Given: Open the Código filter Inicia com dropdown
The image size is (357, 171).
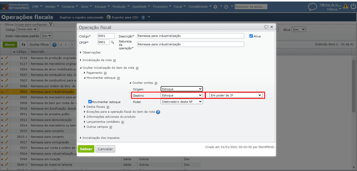Looking at the screenshot, I should point(27,30).
